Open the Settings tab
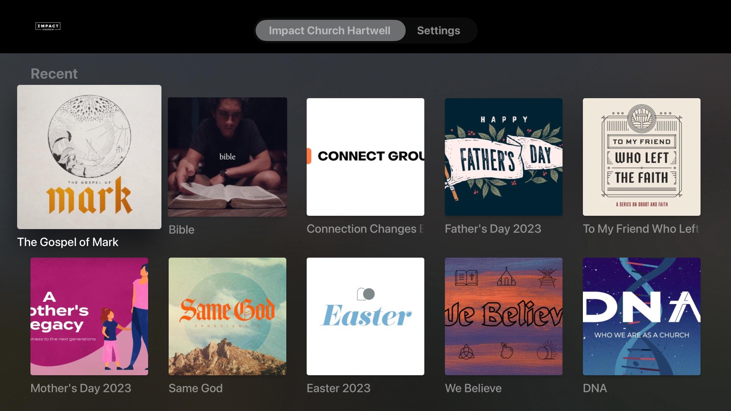Screen dimensions: 731x411 pyautogui.click(x=438, y=30)
